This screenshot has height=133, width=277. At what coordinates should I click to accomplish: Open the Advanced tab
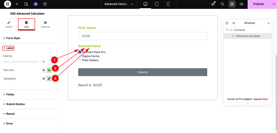(x=45, y=24)
